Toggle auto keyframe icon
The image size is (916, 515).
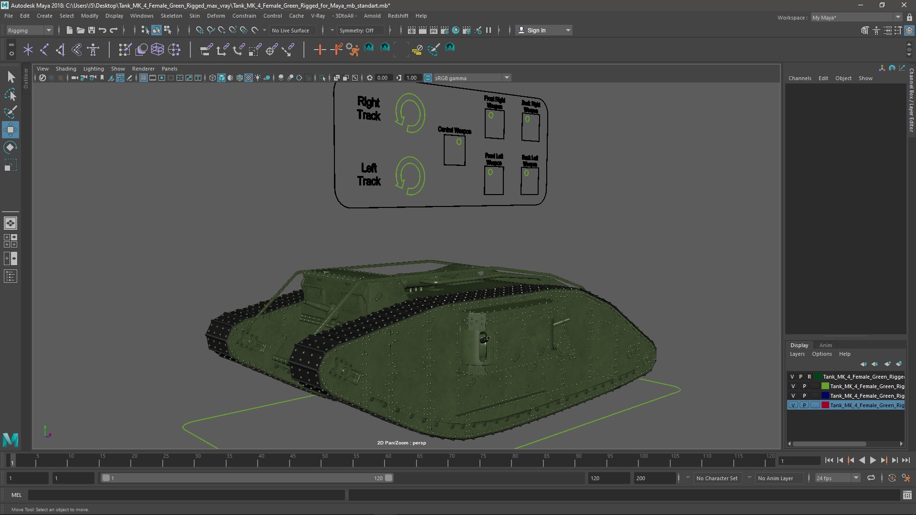[x=892, y=478]
